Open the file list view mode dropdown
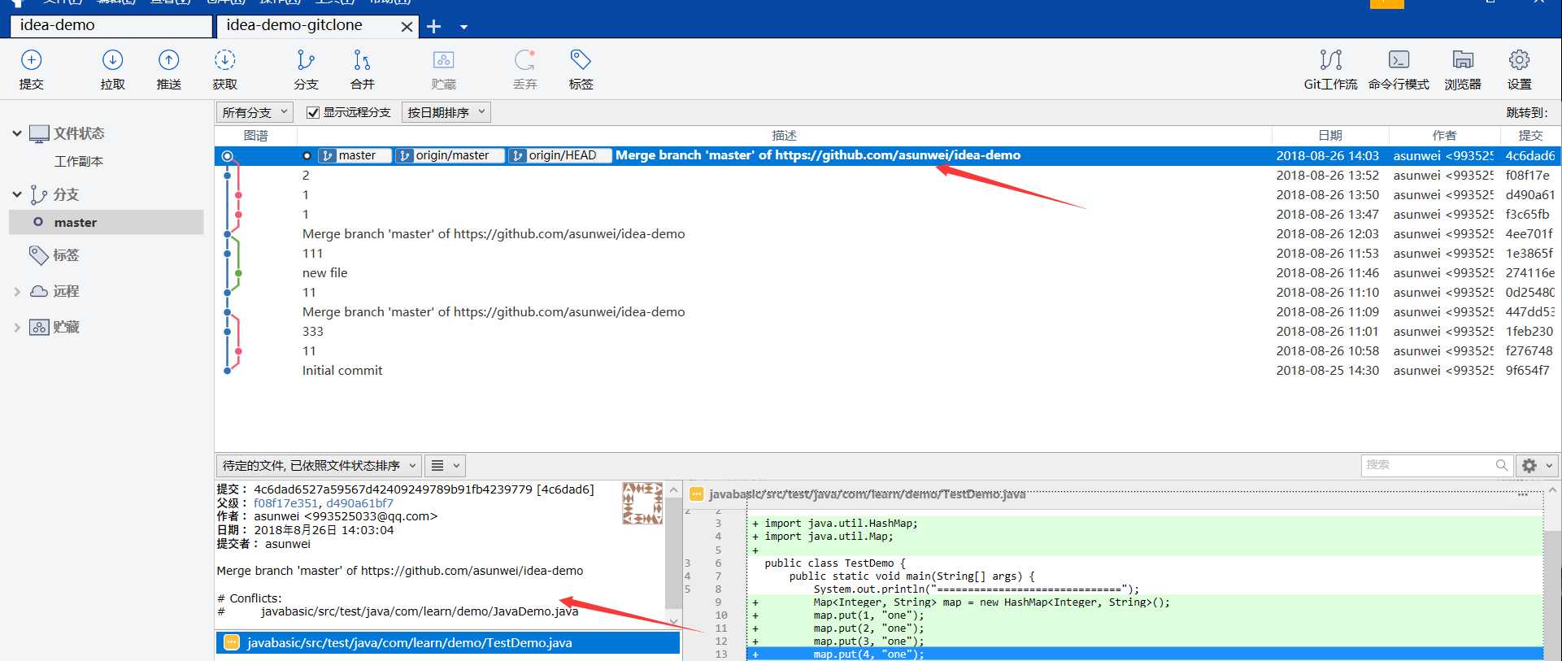The height and width of the screenshot is (661, 1562). pos(446,465)
